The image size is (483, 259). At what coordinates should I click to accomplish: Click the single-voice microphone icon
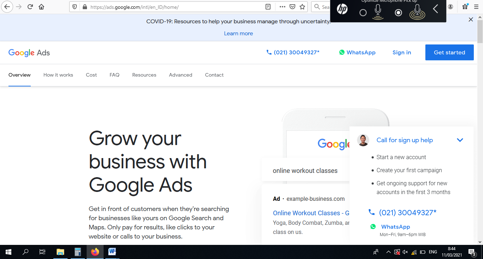[x=378, y=12]
